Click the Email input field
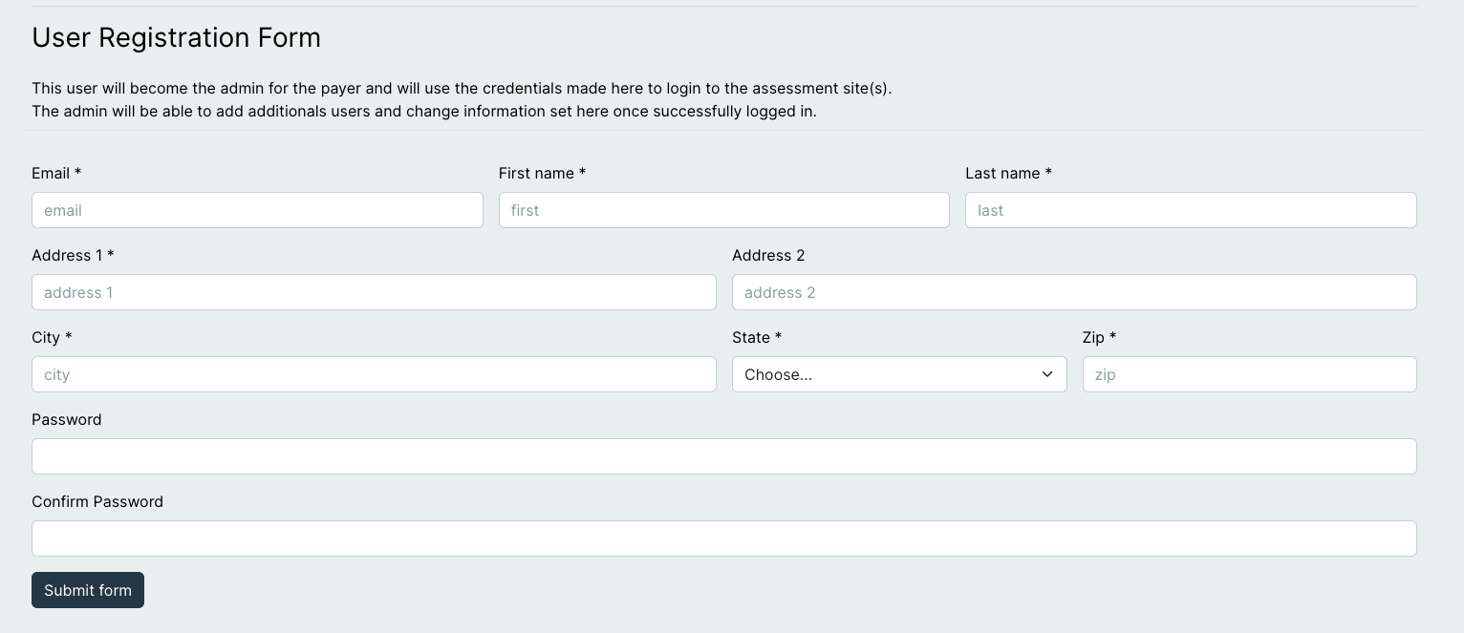The height and width of the screenshot is (633, 1464). click(257, 210)
